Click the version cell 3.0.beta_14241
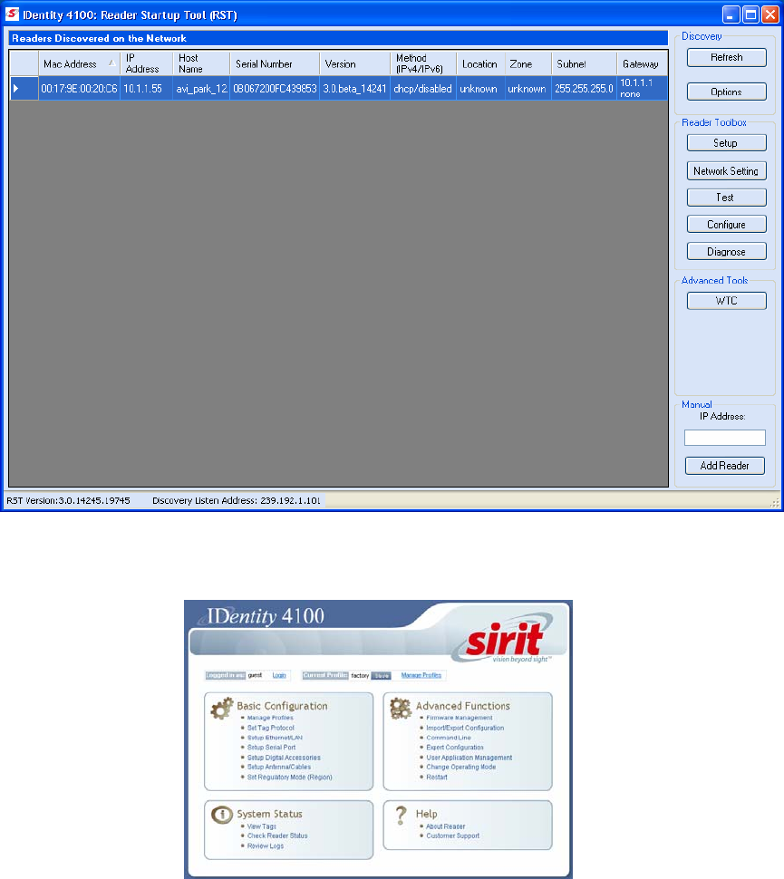Image resolution: width=784 pixels, height=879 pixels. pos(355,89)
